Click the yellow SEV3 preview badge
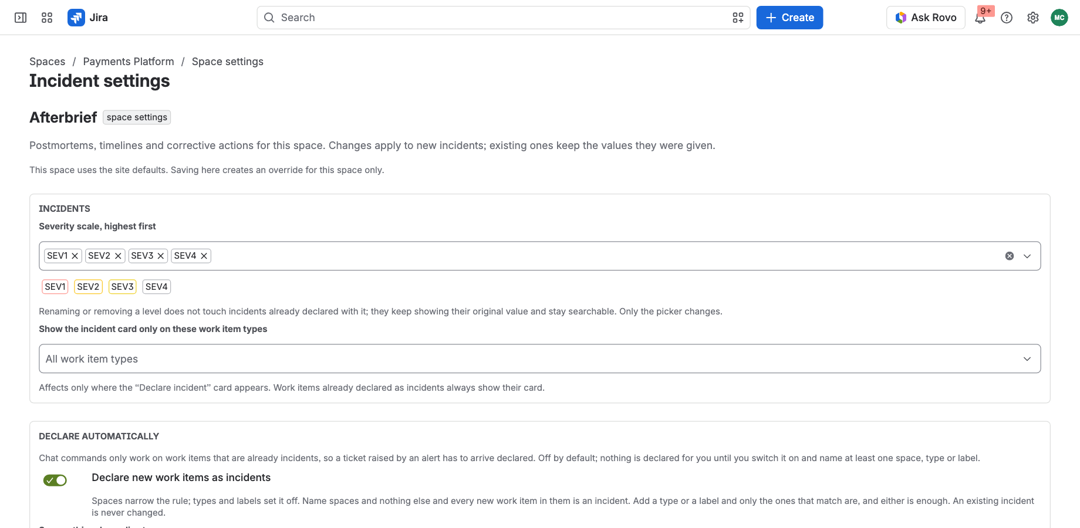The image size is (1080, 528). pyautogui.click(x=123, y=287)
